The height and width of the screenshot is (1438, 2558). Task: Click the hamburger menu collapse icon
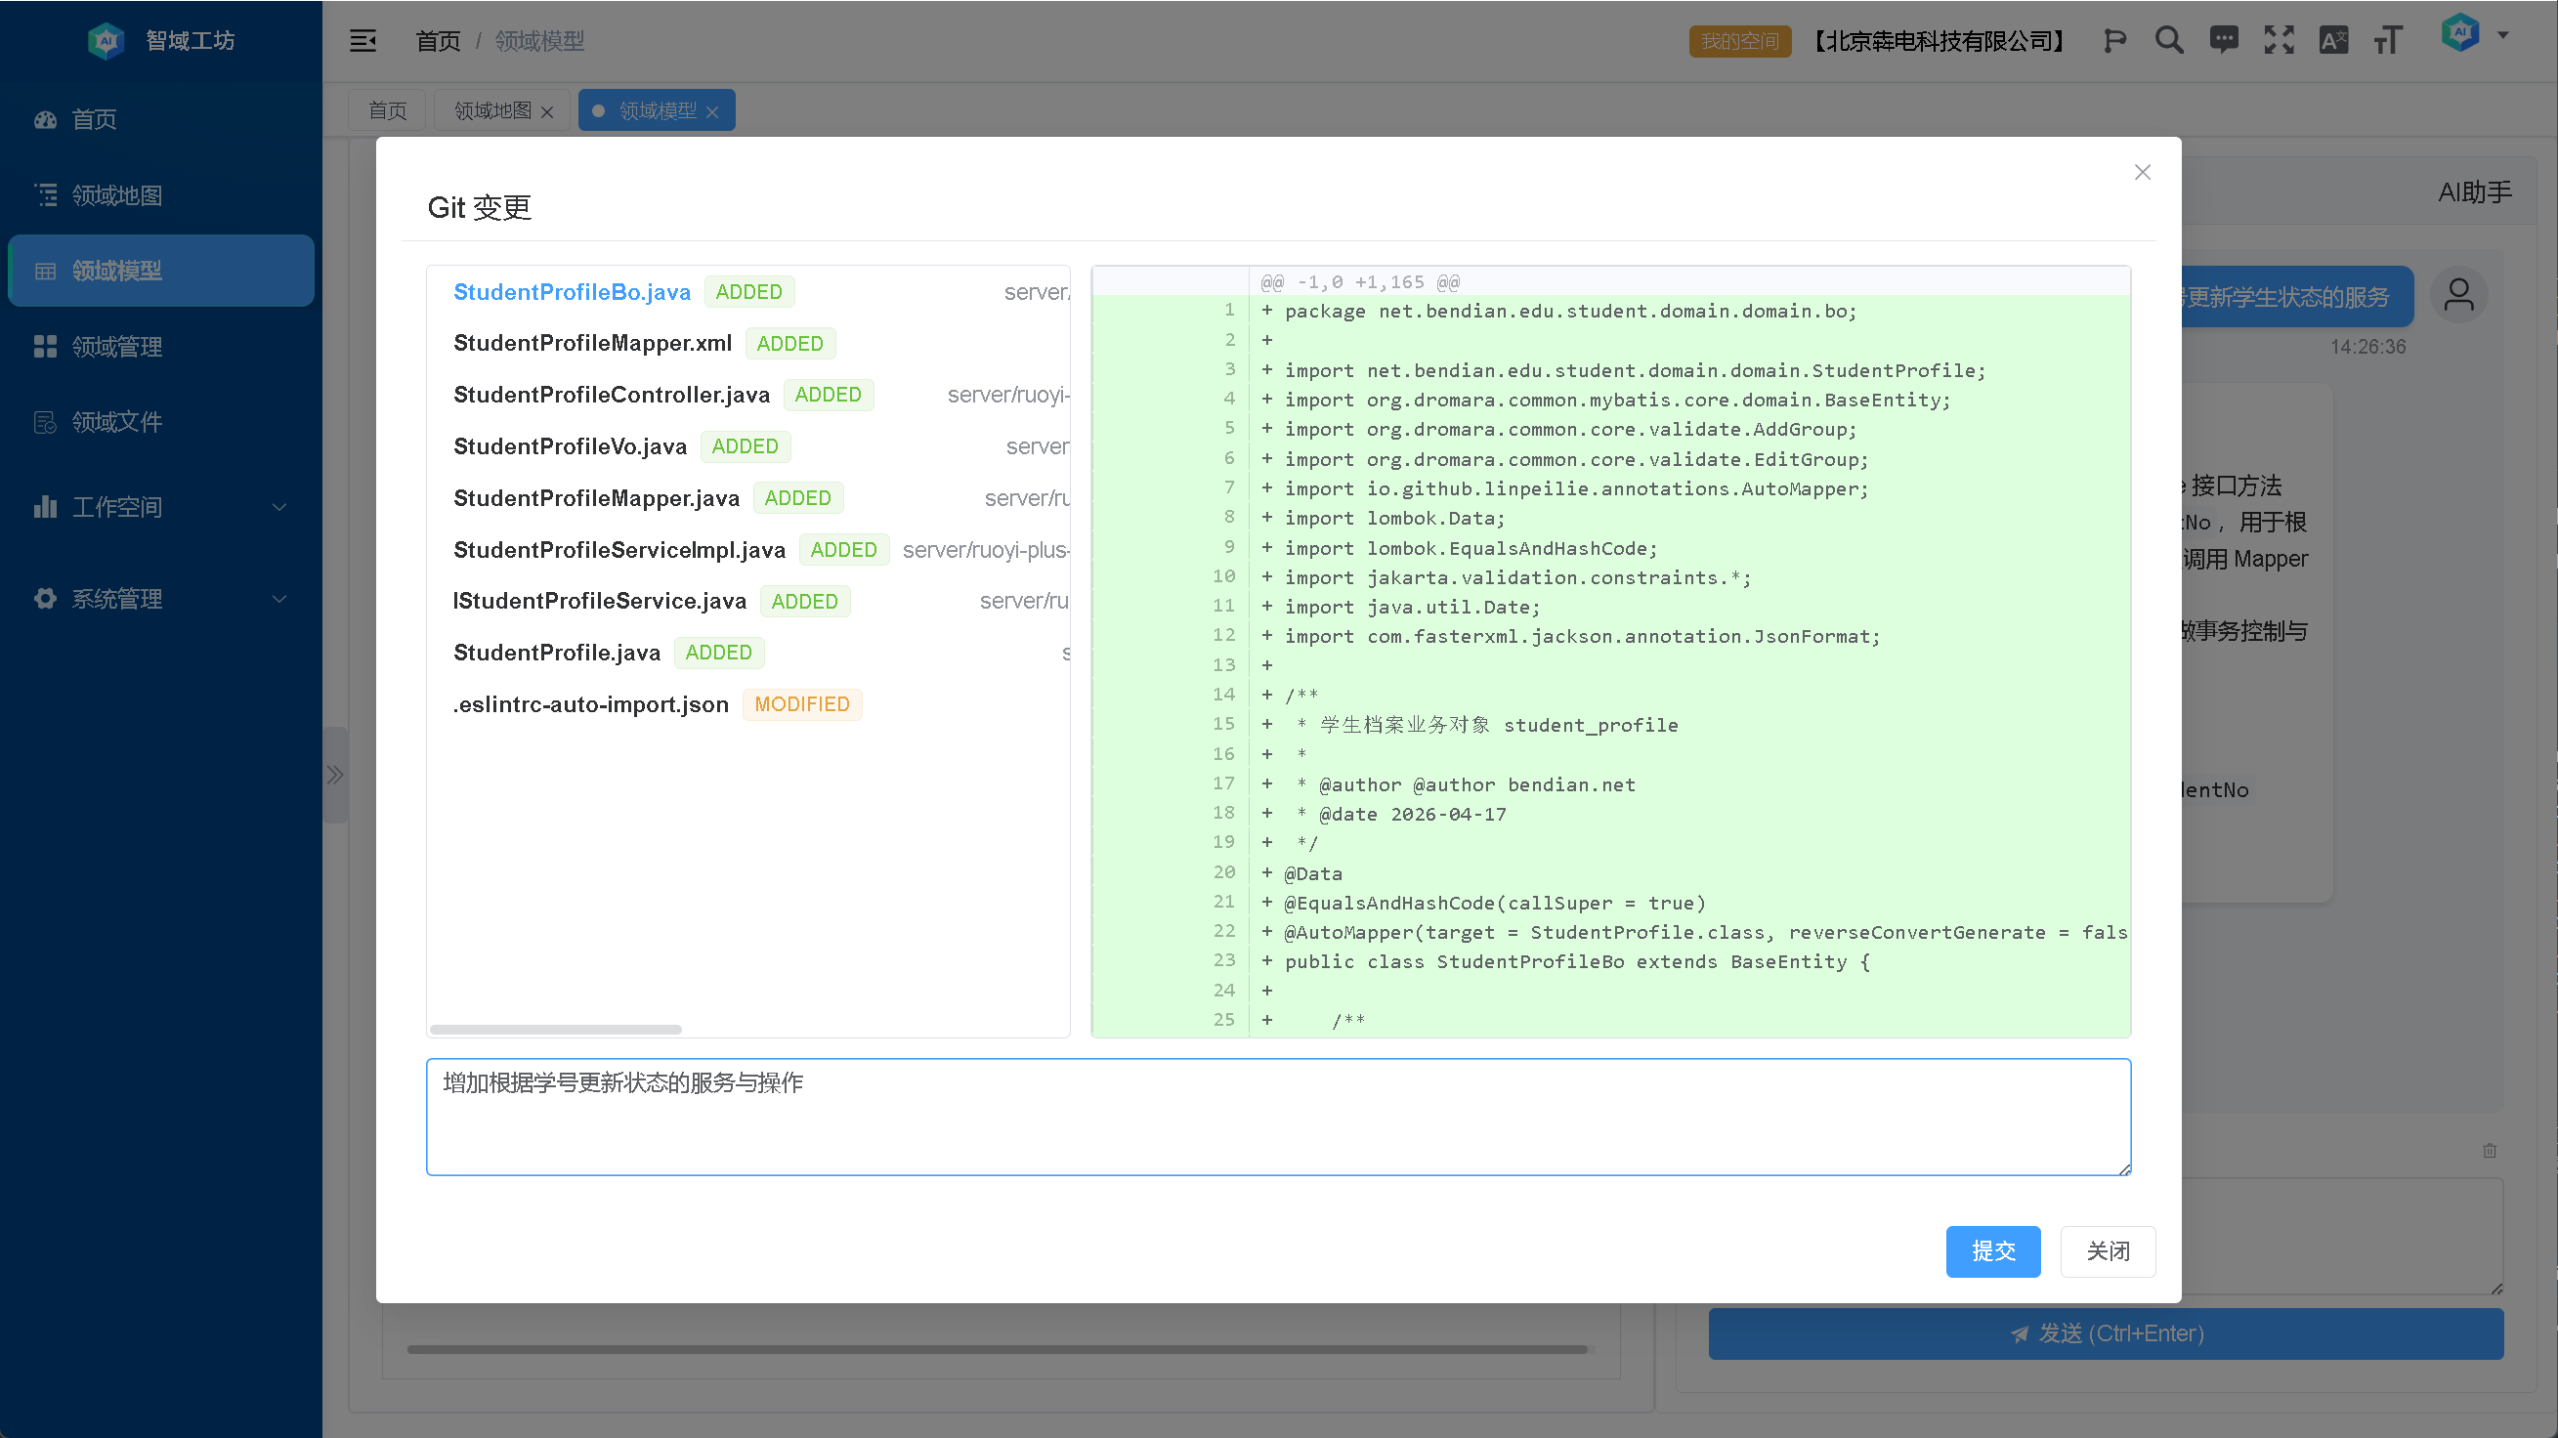pyautogui.click(x=362, y=41)
